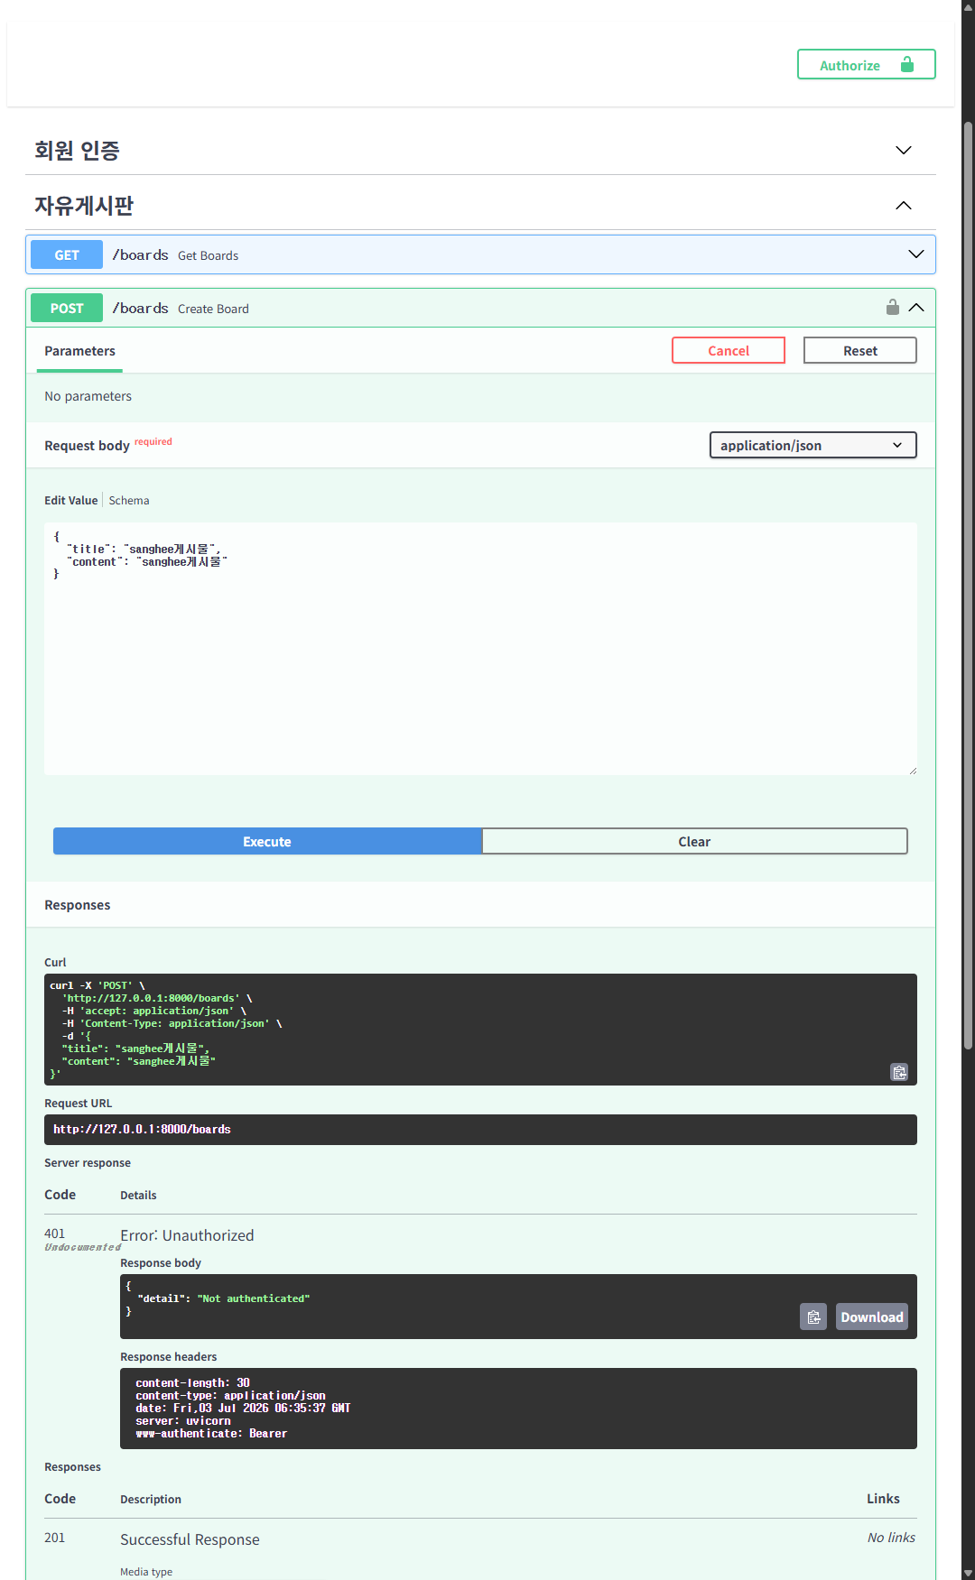Viewport: 975px width, 1580px height.
Task: Click the www-authenticate: Bearer header line
Action: point(211,1434)
